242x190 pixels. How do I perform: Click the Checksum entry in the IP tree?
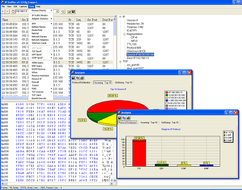[136, 51]
